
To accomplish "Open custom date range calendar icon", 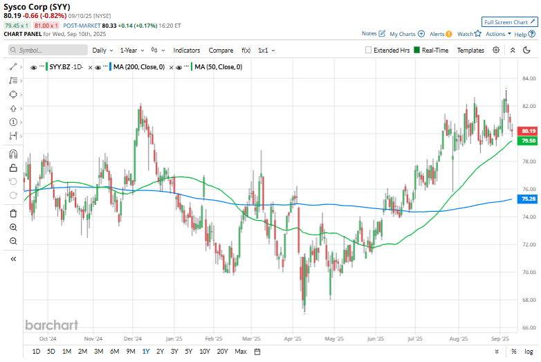I will tap(257, 352).
